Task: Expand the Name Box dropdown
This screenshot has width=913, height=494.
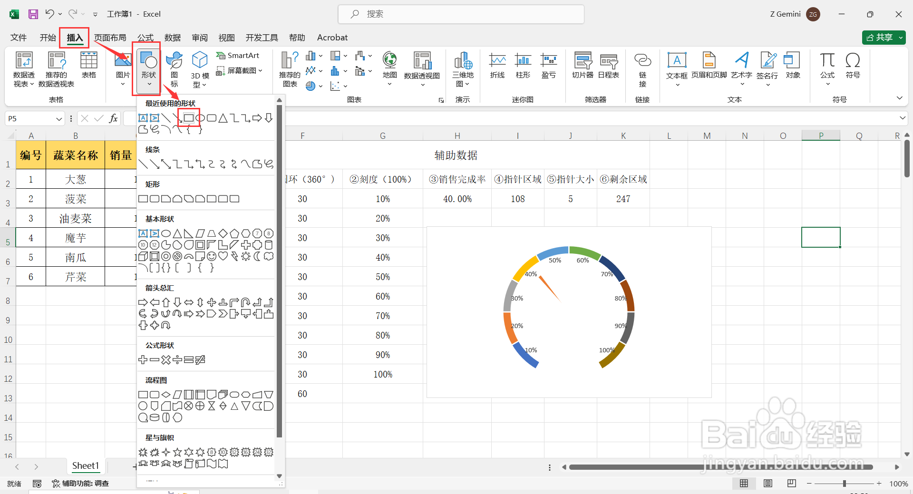Action: (59, 119)
